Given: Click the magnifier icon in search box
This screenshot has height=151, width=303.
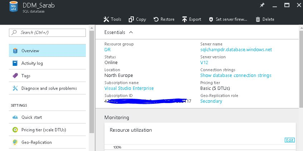Looking at the screenshot, I should tap(14, 33).
